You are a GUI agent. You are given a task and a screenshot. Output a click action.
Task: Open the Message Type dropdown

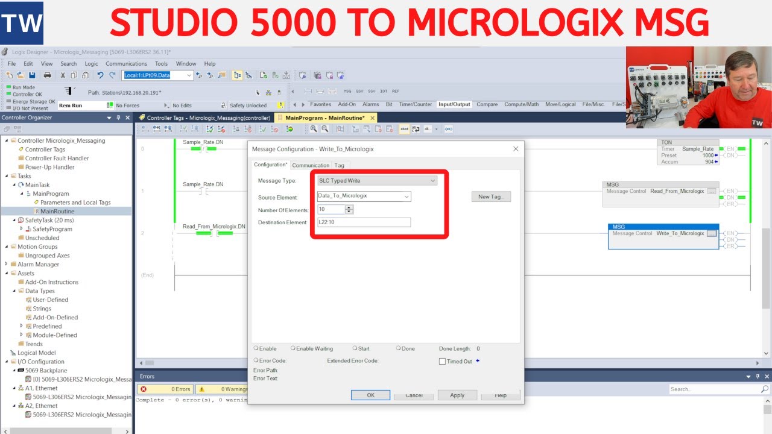[433, 180]
